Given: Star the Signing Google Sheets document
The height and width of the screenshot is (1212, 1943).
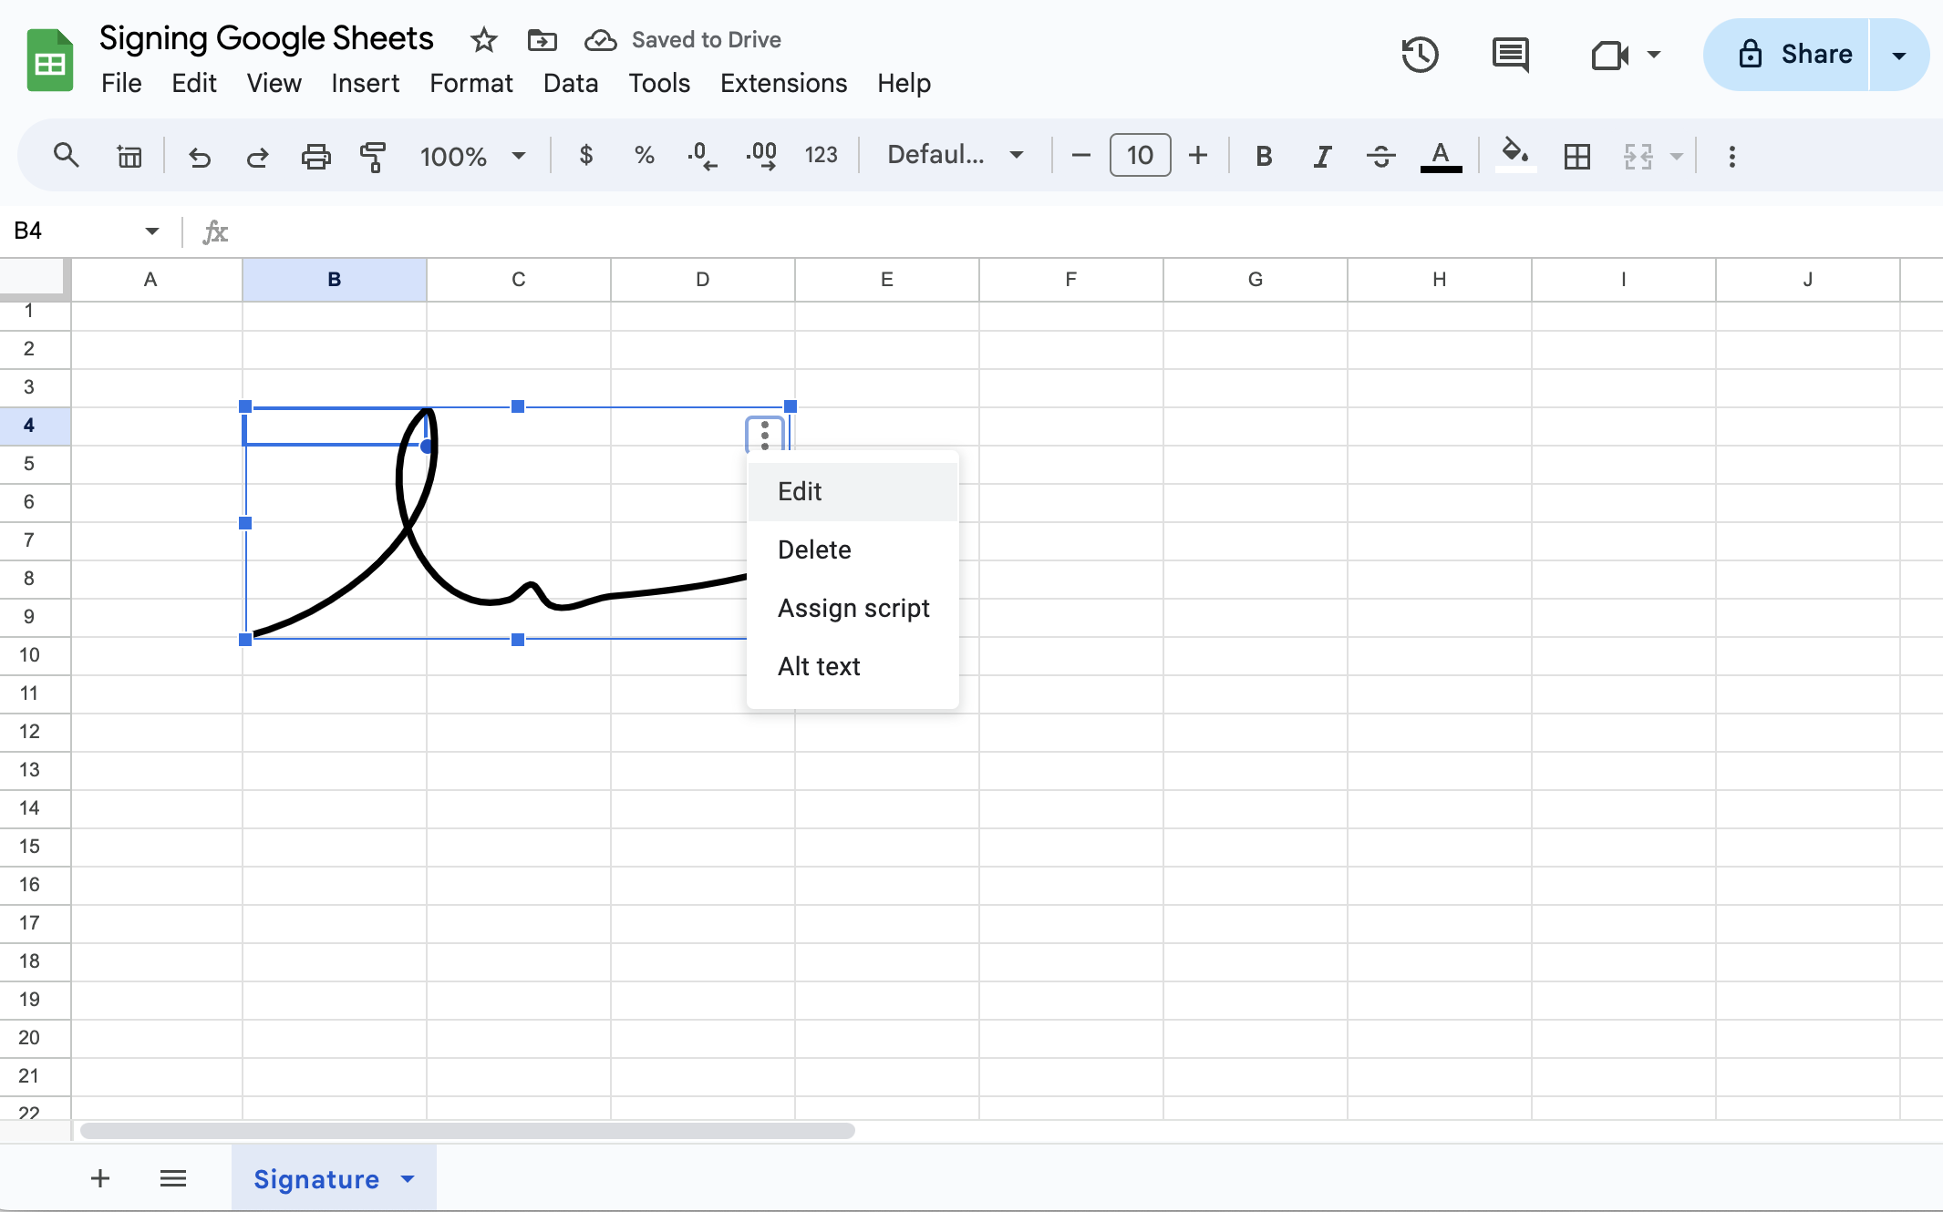Looking at the screenshot, I should click(483, 40).
